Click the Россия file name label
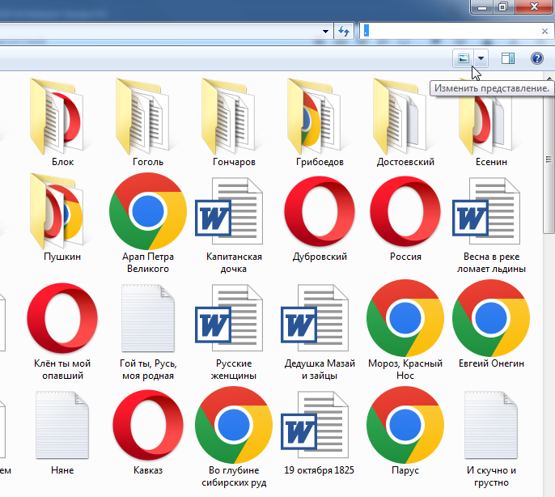555x497 pixels. 405,257
